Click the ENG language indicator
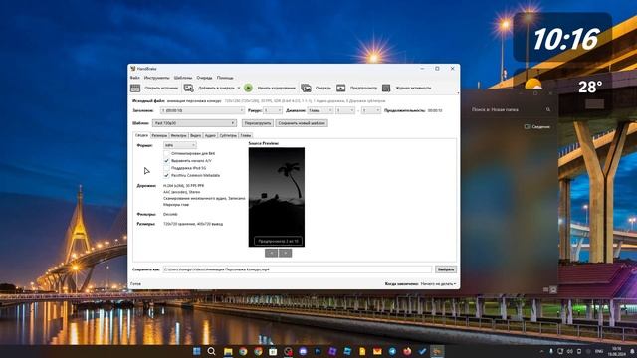Image resolution: width=637 pixels, height=358 pixels. 599,351
